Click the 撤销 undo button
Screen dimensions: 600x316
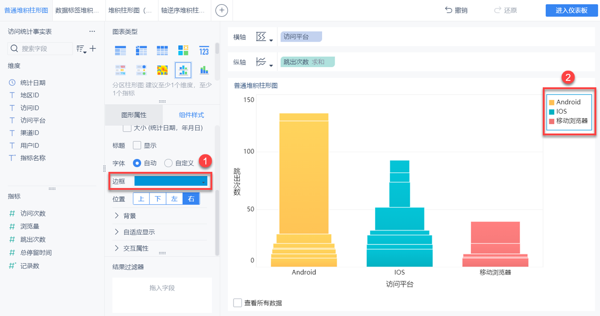pyautogui.click(x=456, y=10)
